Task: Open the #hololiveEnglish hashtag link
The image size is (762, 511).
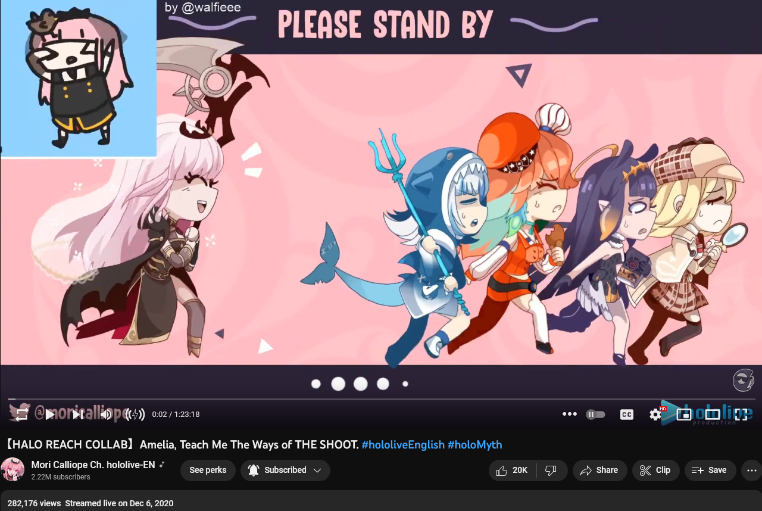Action: (403, 445)
